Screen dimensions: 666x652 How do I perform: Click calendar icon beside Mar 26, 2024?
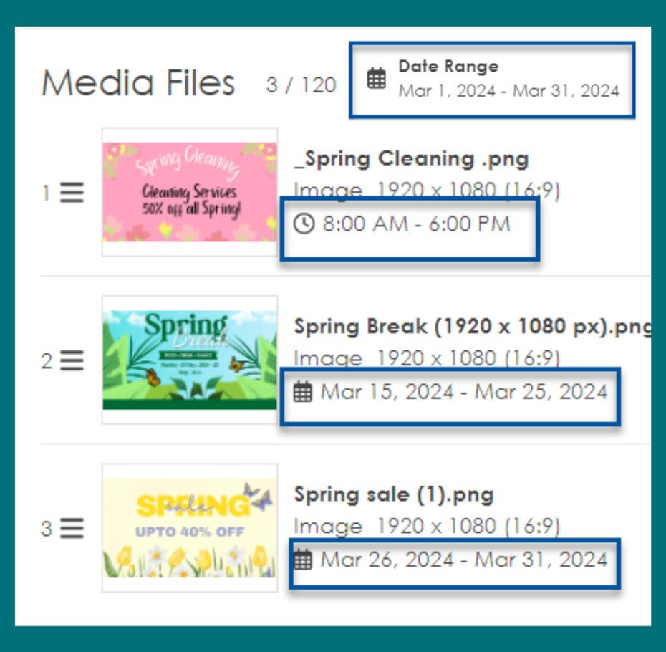[x=303, y=560]
